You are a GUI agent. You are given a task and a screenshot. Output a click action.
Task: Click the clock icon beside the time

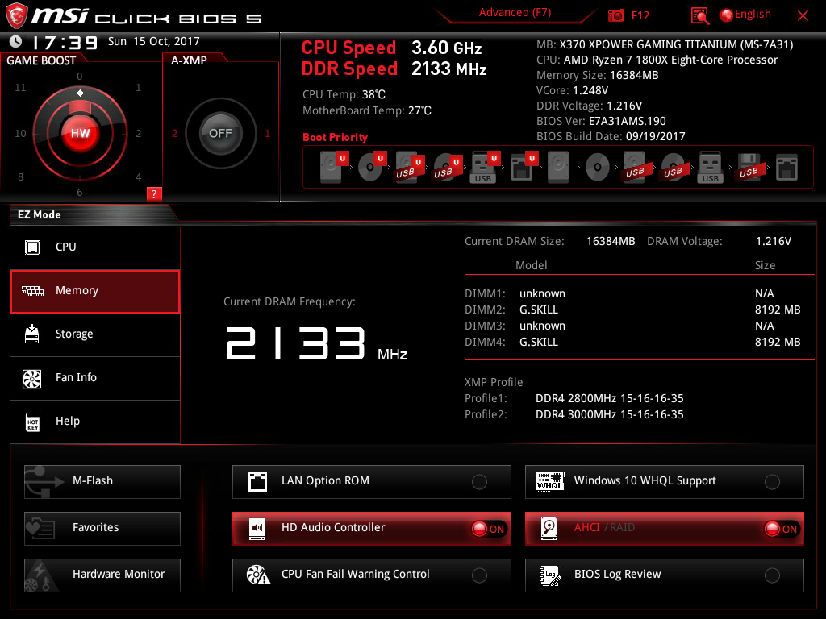coord(16,41)
